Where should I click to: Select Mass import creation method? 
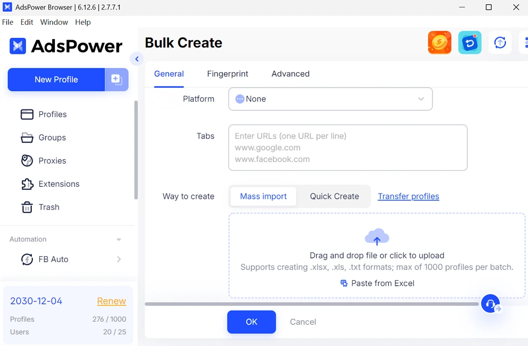(x=263, y=196)
